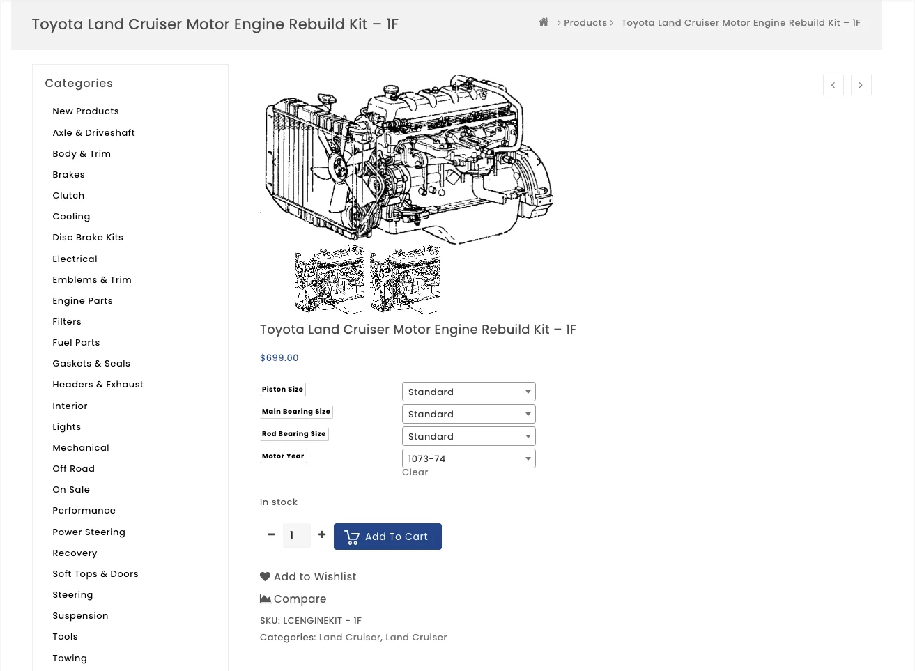Open Axle & Driveshaft category
Screen dimensions: 915x671
tap(94, 132)
